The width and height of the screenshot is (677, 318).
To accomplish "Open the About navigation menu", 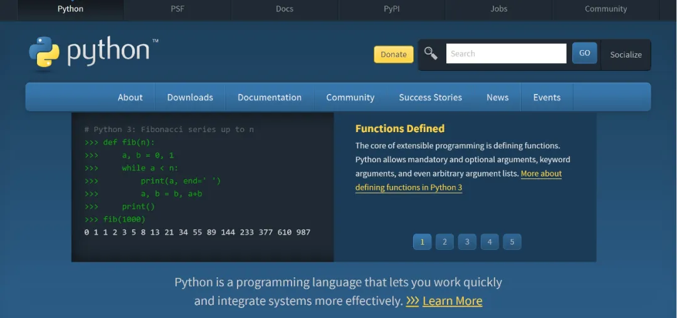I will click(130, 98).
